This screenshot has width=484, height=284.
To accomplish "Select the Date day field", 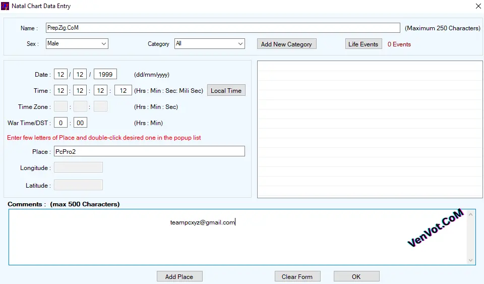I will tap(60, 74).
